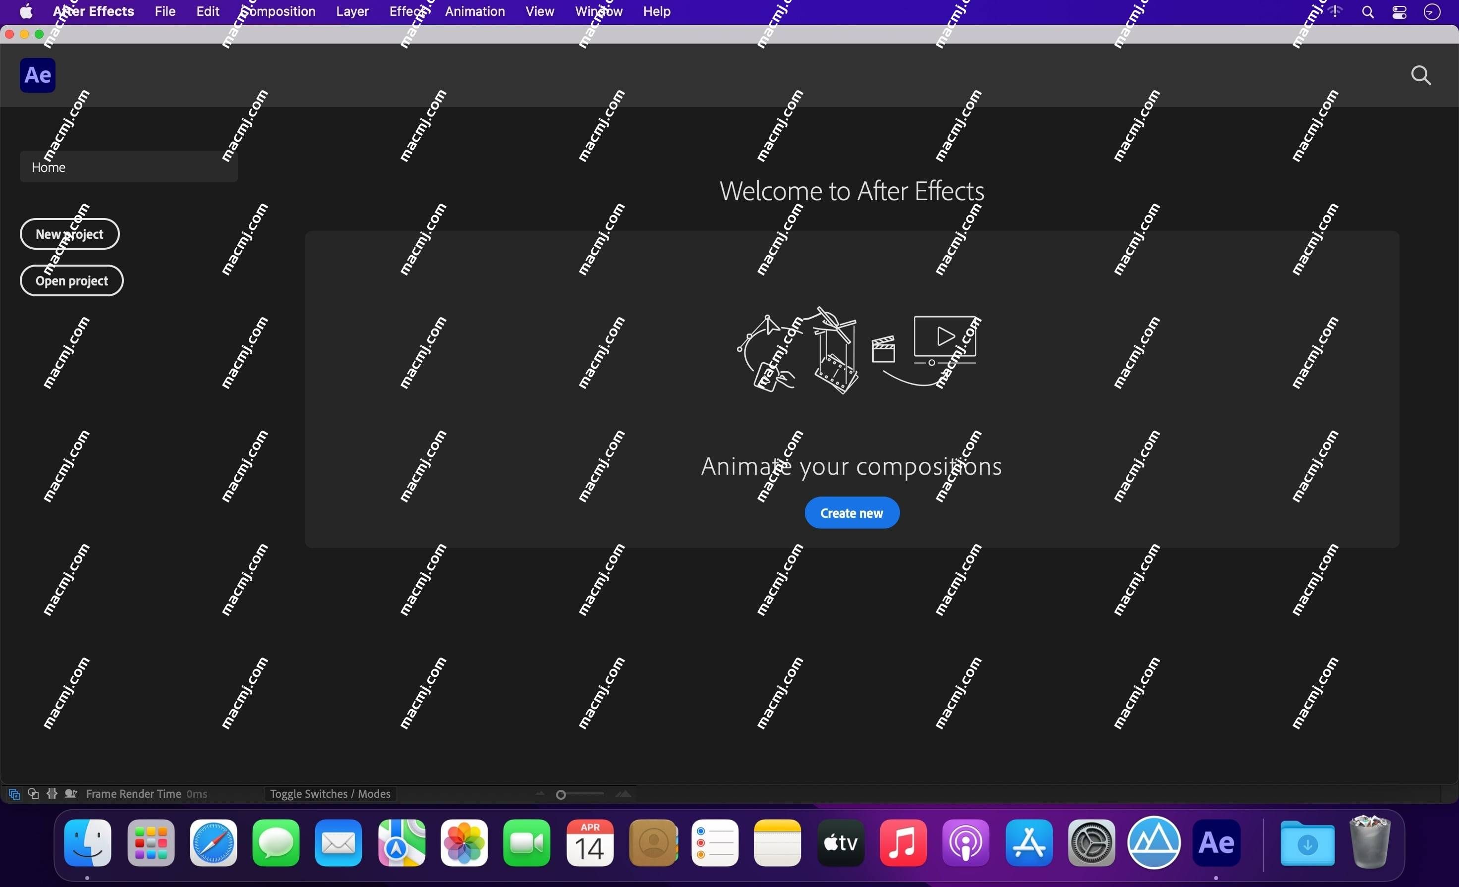The image size is (1459, 887).
Task: Click the New project button
Action: coord(70,233)
